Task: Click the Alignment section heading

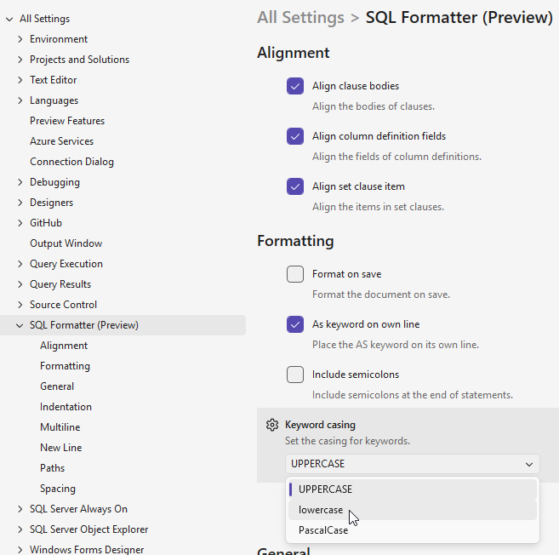Action: 294,53
